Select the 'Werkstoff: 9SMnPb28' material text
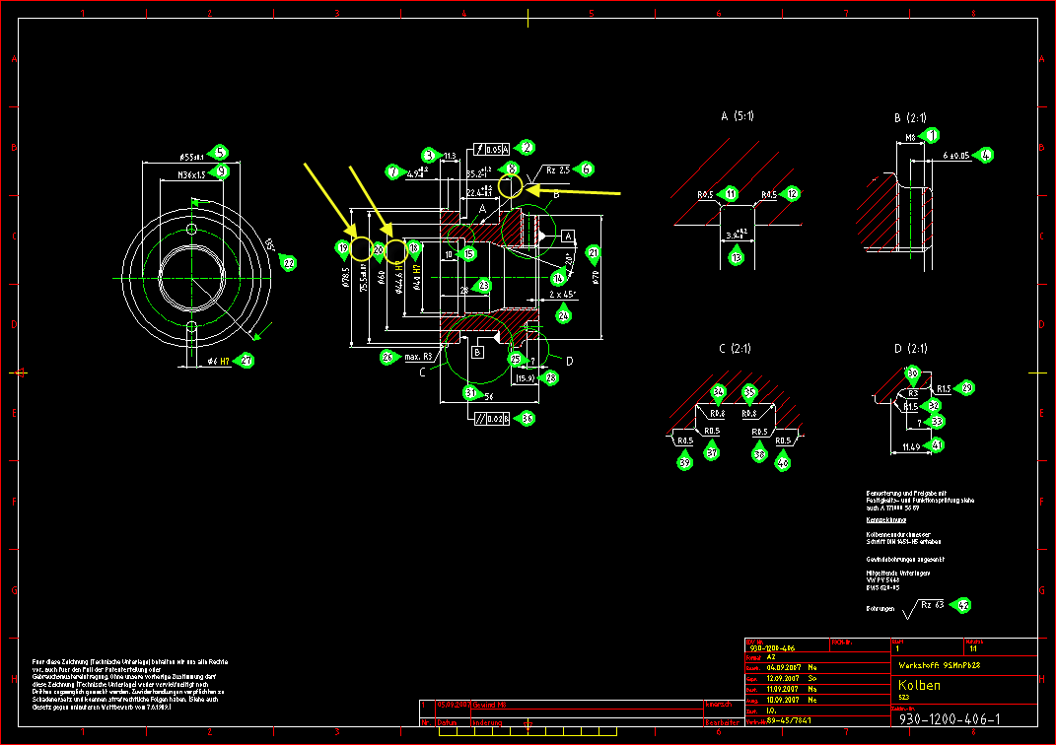This screenshot has width=1056, height=745. [x=935, y=666]
